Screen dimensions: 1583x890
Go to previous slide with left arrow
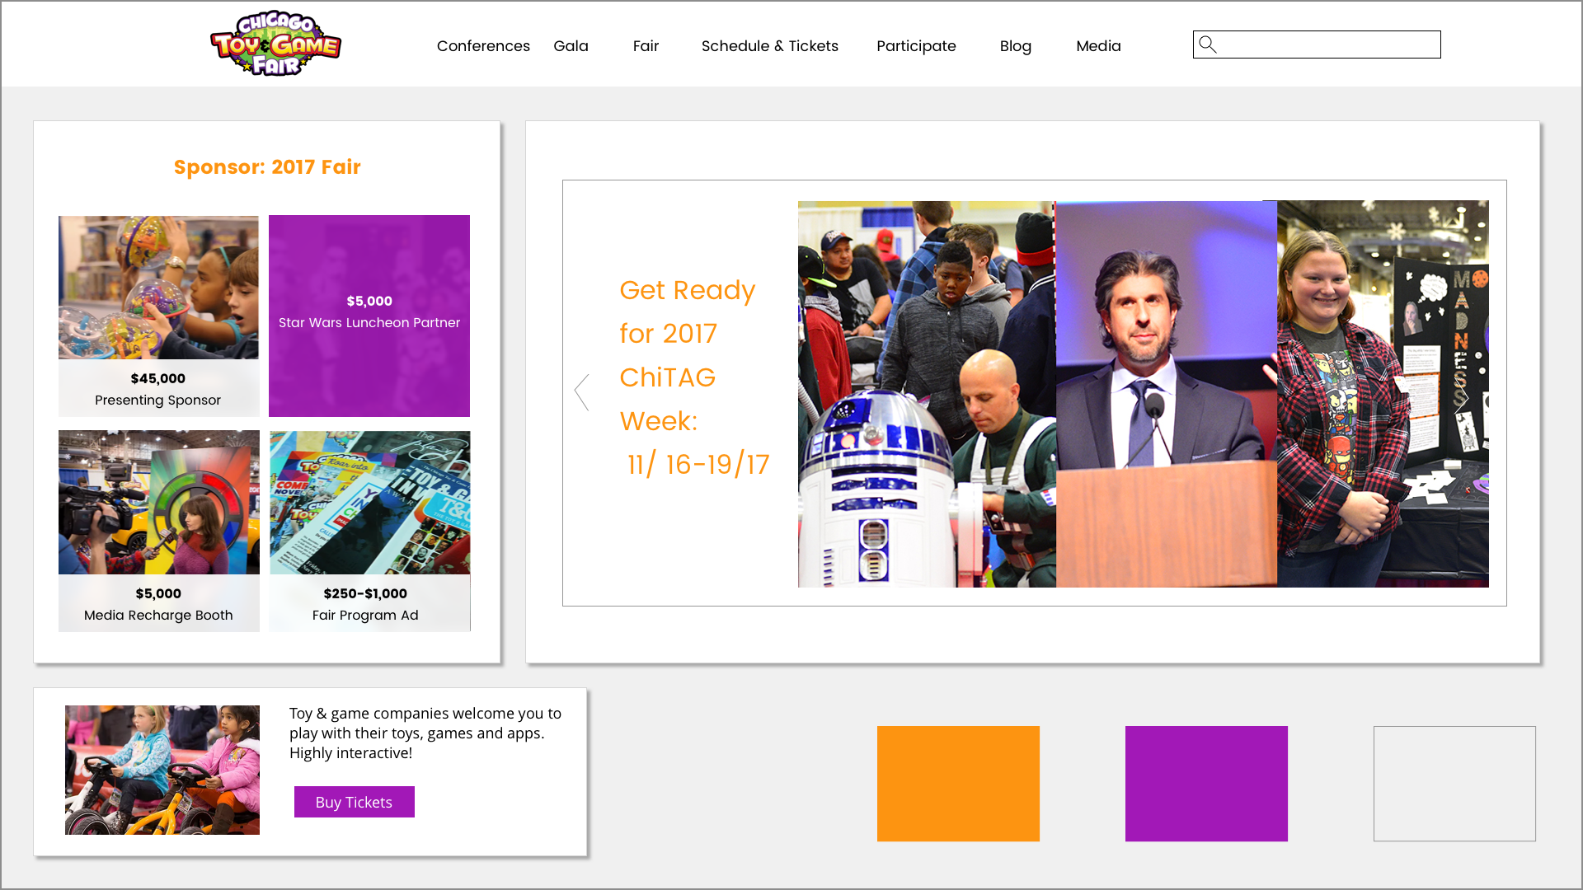[582, 392]
